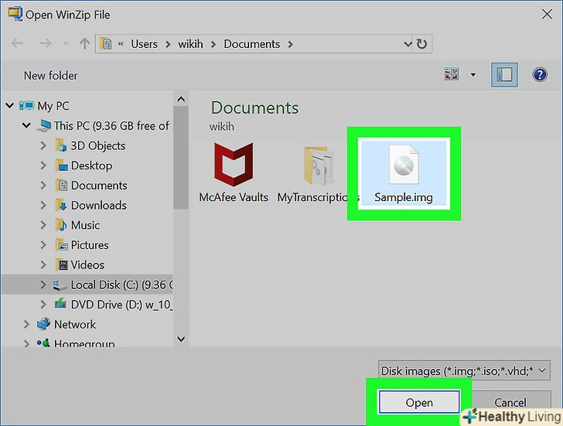Expand the 3D Objects tree node
This screenshot has height=426, width=563.
click(x=44, y=145)
